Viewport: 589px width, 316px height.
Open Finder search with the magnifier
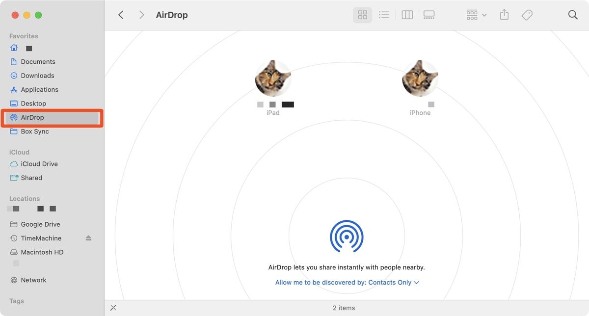click(x=573, y=15)
